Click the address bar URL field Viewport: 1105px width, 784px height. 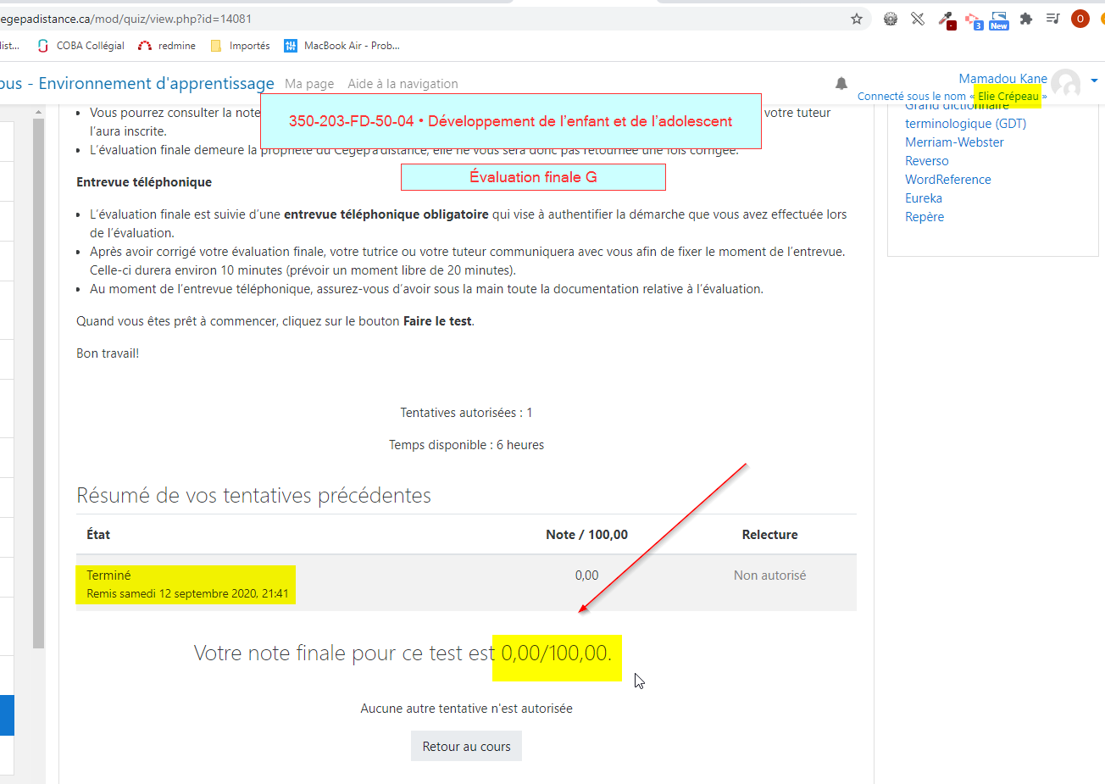(x=424, y=19)
